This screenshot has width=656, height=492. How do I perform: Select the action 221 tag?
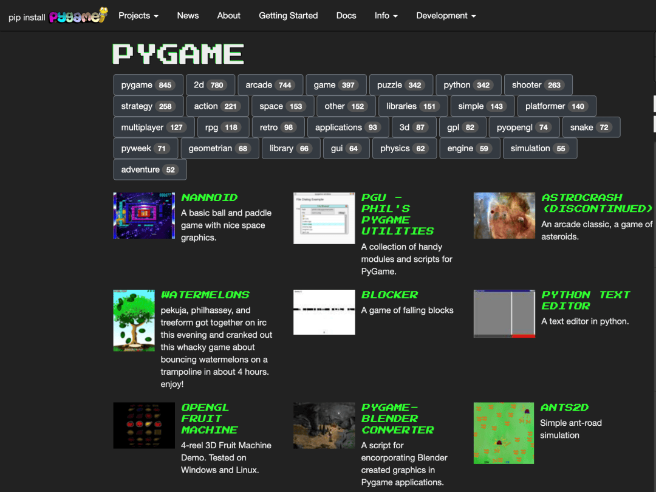pos(217,106)
